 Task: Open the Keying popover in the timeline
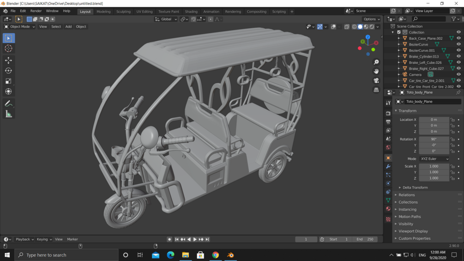44,239
